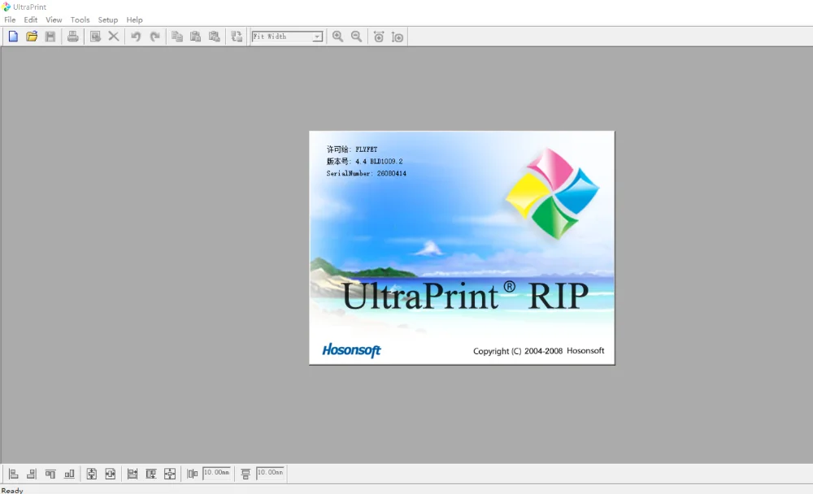Click the rotate/swap arrows toolbar icon
Screen dimensions: 813x494
coord(237,37)
